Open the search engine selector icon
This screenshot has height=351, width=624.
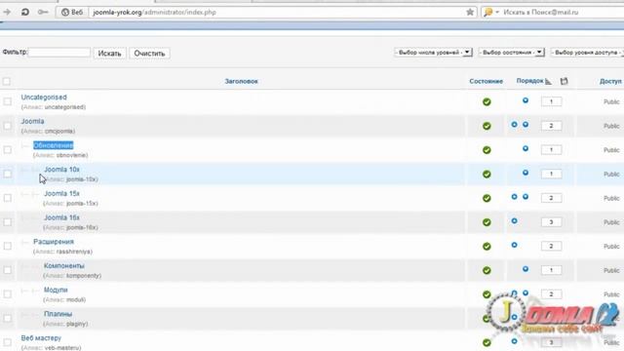pyautogui.click(x=490, y=12)
